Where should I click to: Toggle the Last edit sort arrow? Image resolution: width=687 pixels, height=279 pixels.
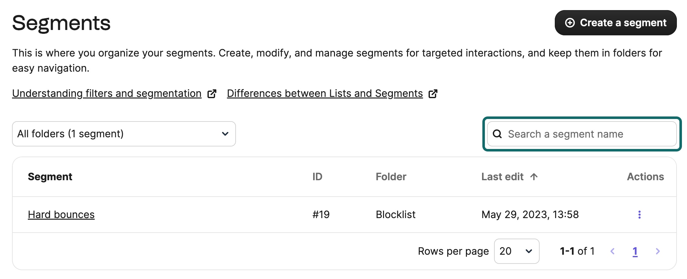[x=534, y=177]
